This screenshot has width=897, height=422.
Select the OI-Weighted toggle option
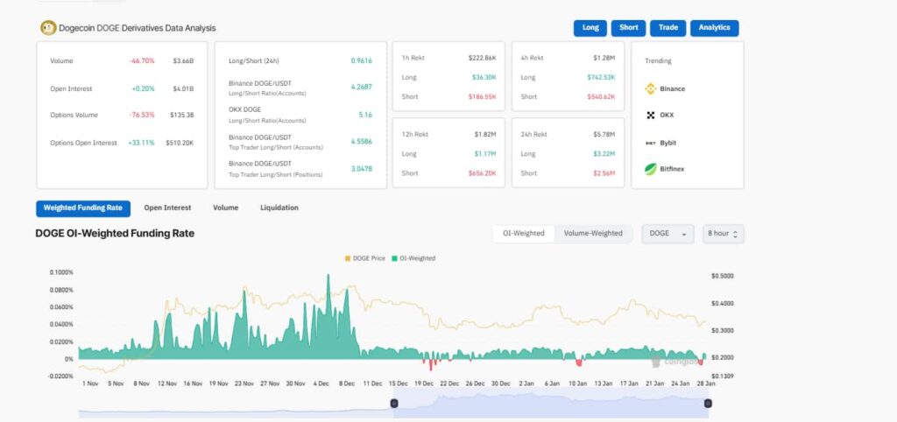coord(523,234)
